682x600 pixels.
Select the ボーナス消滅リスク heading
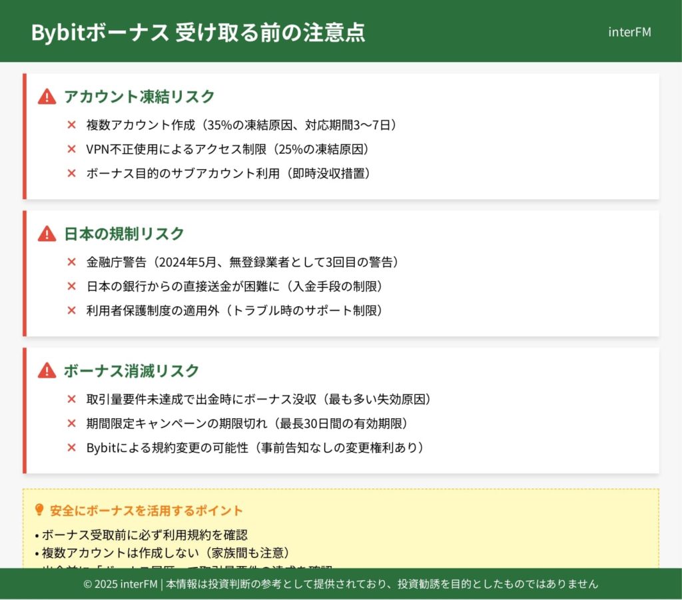pos(131,371)
